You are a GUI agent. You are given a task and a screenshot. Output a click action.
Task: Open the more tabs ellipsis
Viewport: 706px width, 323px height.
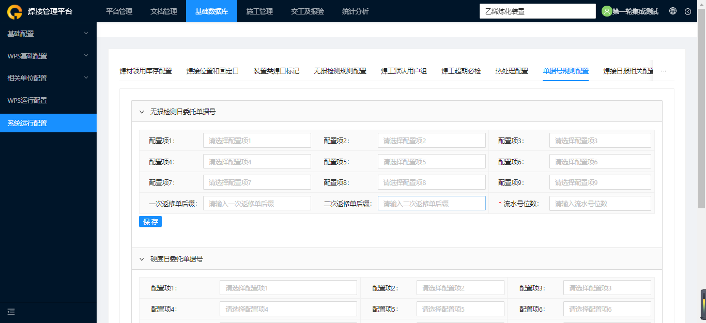click(x=664, y=71)
